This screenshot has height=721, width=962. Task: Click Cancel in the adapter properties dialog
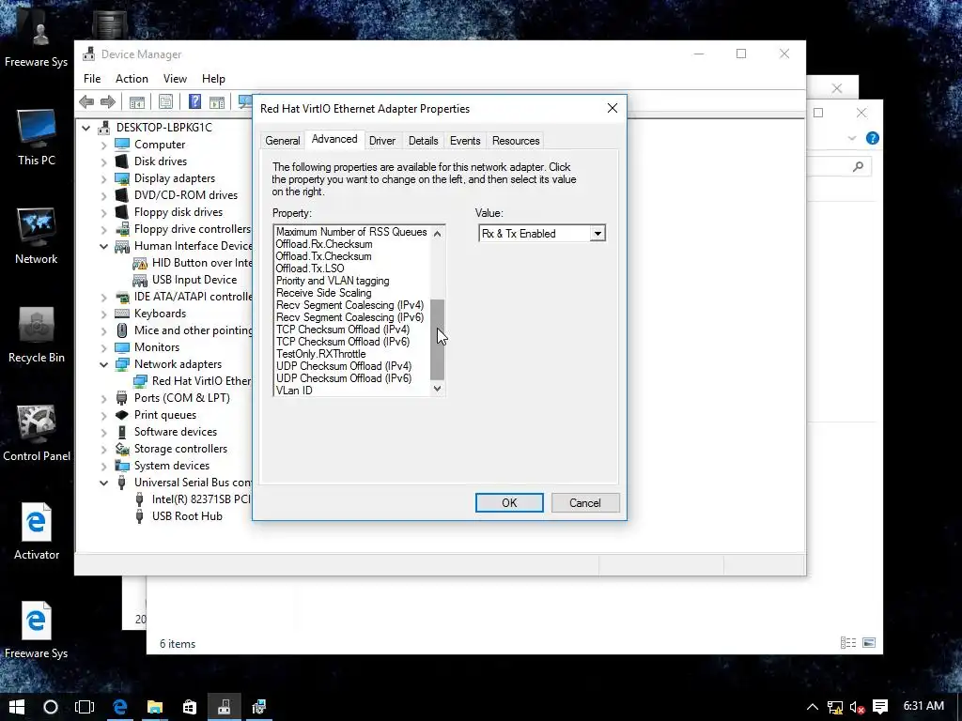[x=584, y=503]
